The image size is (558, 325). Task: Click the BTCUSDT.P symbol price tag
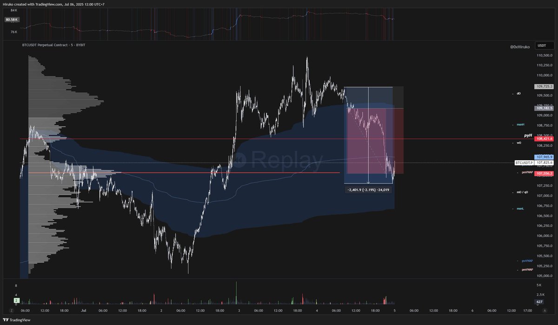coord(524,163)
